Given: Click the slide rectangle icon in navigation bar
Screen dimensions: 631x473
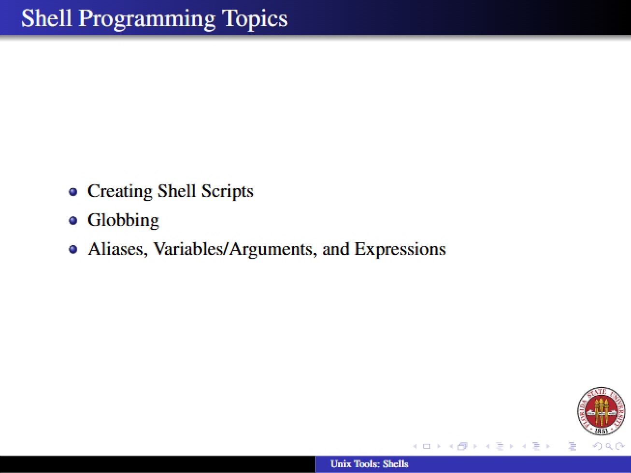Looking at the screenshot, I should coord(426,446).
